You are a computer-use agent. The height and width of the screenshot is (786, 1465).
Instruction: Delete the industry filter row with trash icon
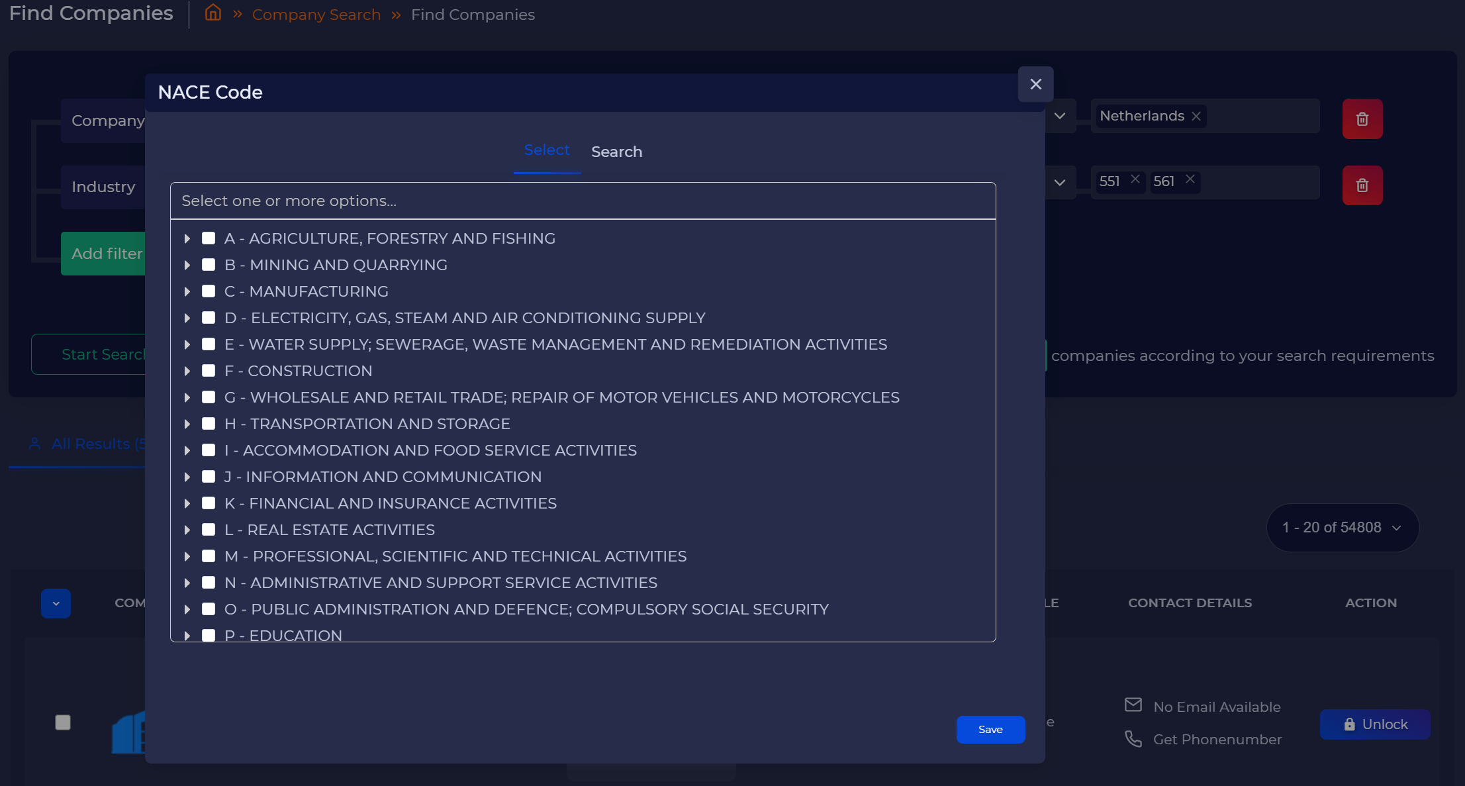pos(1362,185)
